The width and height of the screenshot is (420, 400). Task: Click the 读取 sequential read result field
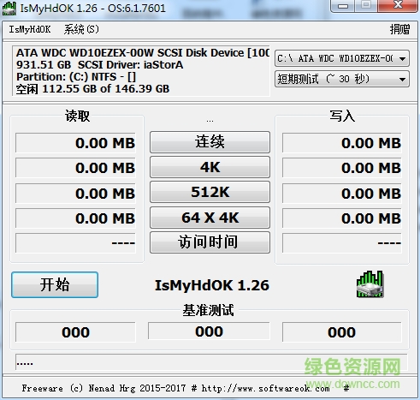75,143
